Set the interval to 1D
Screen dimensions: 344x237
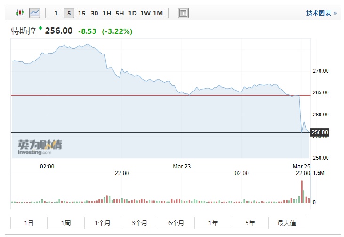pyautogui.click(x=132, y=13)
